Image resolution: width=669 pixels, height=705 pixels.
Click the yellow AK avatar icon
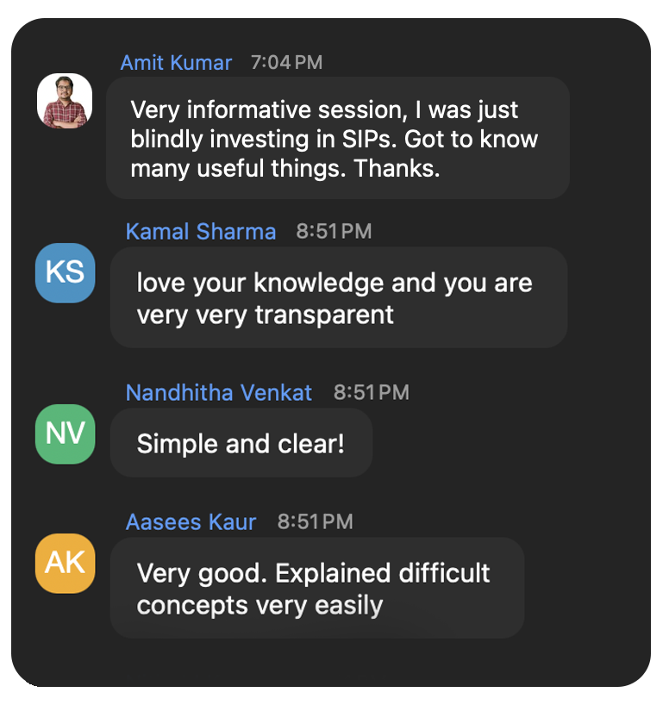click(66, 563)
